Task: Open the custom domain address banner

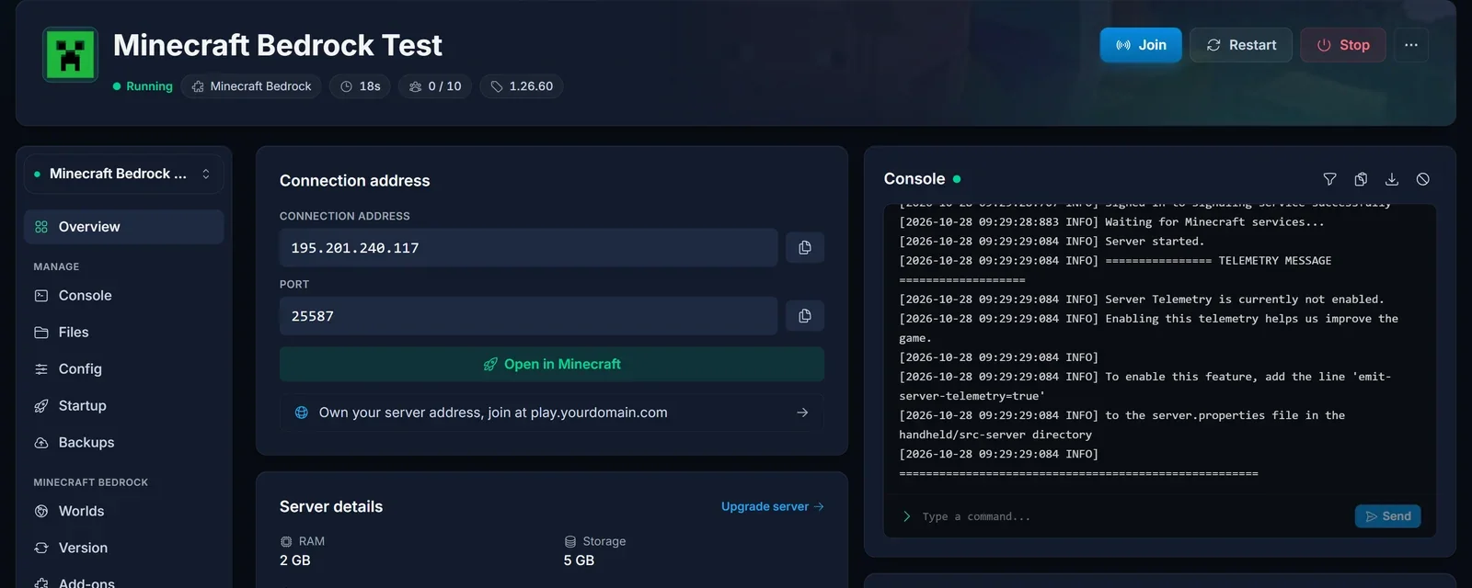Action: click(x=552, y=413)
